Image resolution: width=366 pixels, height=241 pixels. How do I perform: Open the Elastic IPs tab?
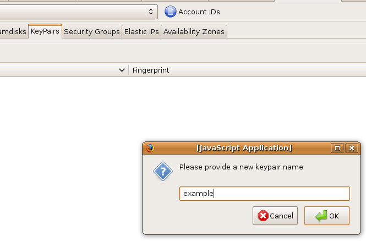[141, 32]
